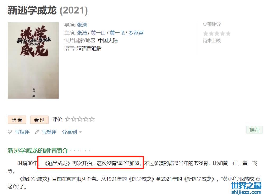
Task: Click the 推荐 button
Action: (x=254, y=130)
